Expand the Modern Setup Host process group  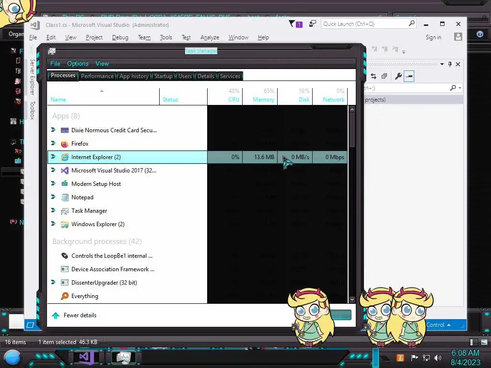(53, 184)
